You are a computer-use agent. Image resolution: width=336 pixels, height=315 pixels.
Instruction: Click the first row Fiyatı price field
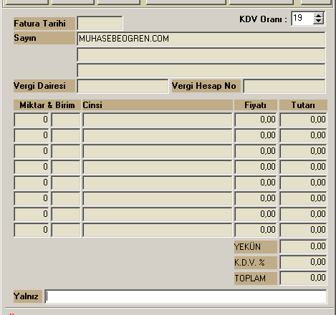(256, 120)
